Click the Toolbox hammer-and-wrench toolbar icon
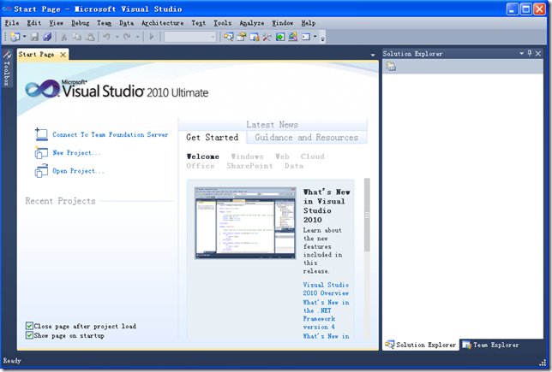The width and height of the screenshot is (552, 372). coord(267,37)
